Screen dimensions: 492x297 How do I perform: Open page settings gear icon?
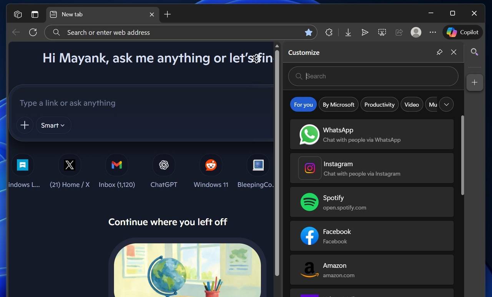click(257, 58)
